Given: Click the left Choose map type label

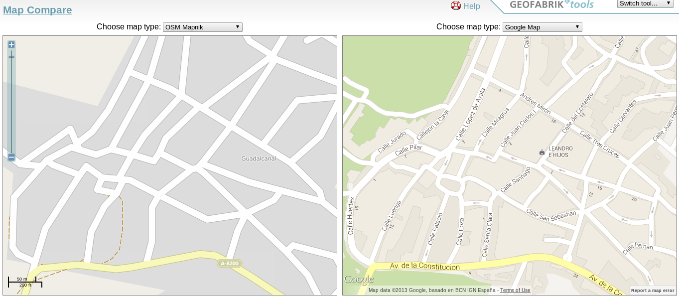Looking at the screenshot, I should coord(129,27).
